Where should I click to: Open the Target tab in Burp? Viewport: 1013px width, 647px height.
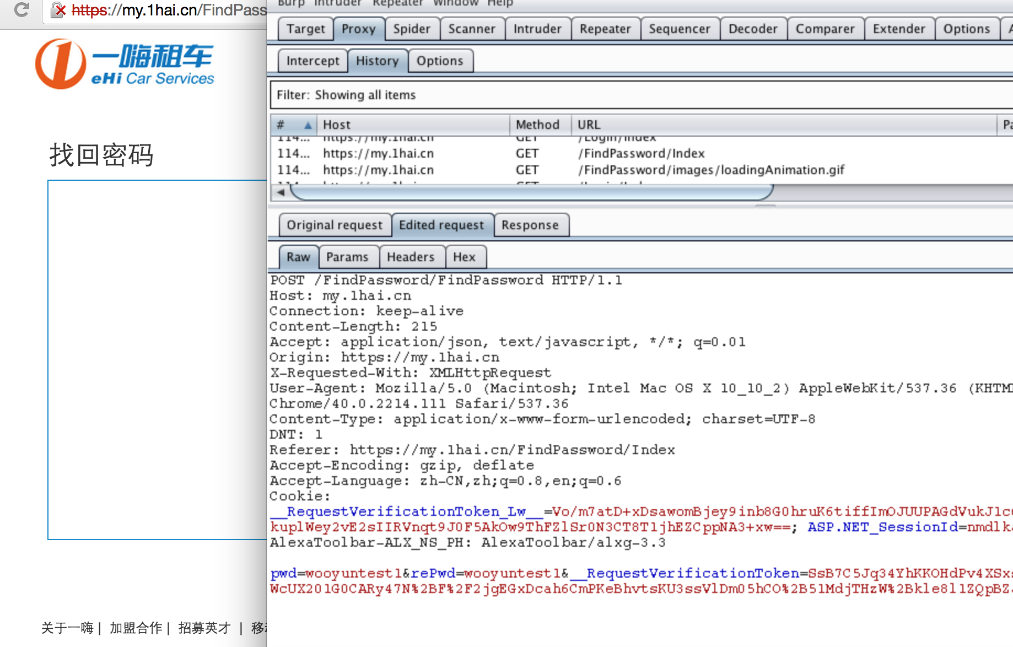click(x=305, y=29)
